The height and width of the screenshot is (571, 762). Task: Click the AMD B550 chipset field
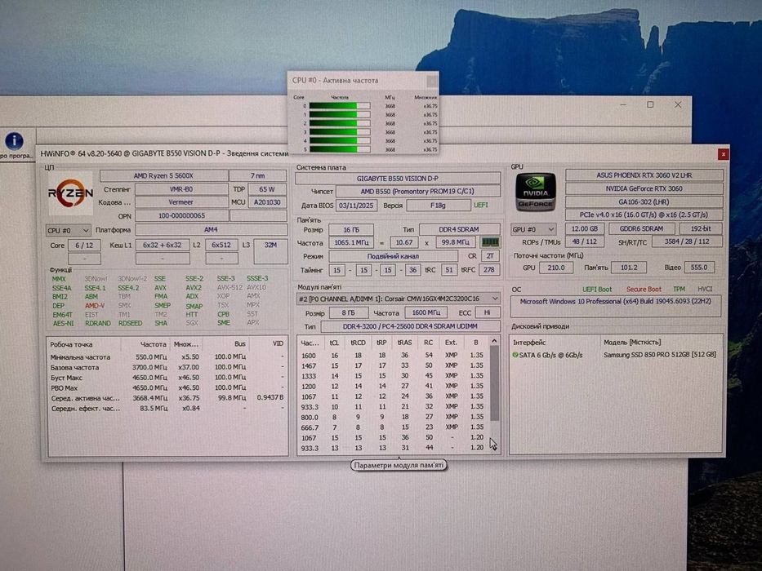(418, 192)
